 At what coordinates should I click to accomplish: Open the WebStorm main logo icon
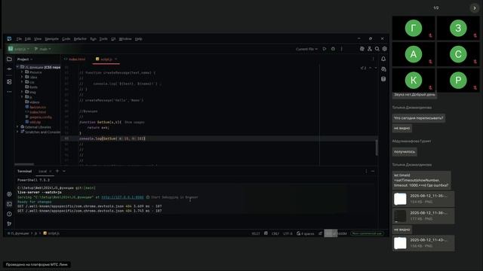(9, 38)
